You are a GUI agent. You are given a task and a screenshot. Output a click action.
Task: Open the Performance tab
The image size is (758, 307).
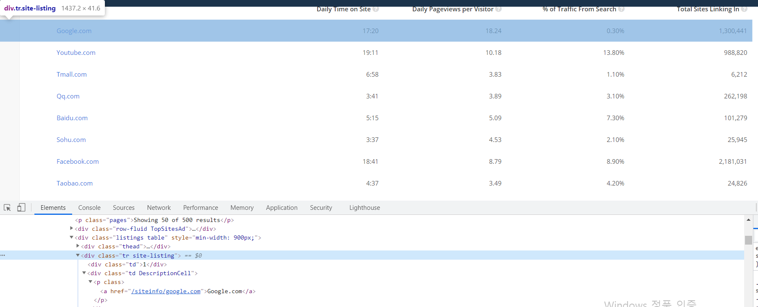coord(201,208)
